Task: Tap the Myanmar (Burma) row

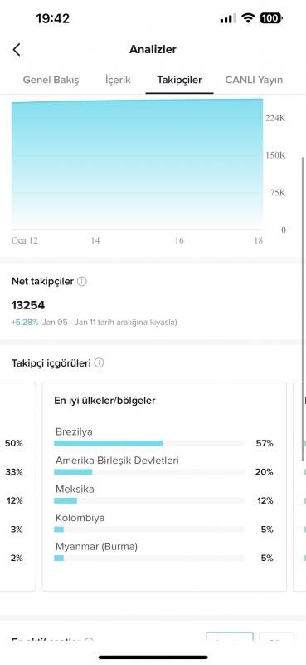Action: point(164,552)
